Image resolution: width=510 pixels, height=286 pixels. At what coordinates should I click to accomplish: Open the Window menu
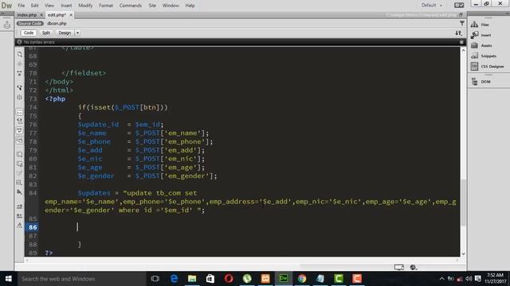click(x=171, y=6)
